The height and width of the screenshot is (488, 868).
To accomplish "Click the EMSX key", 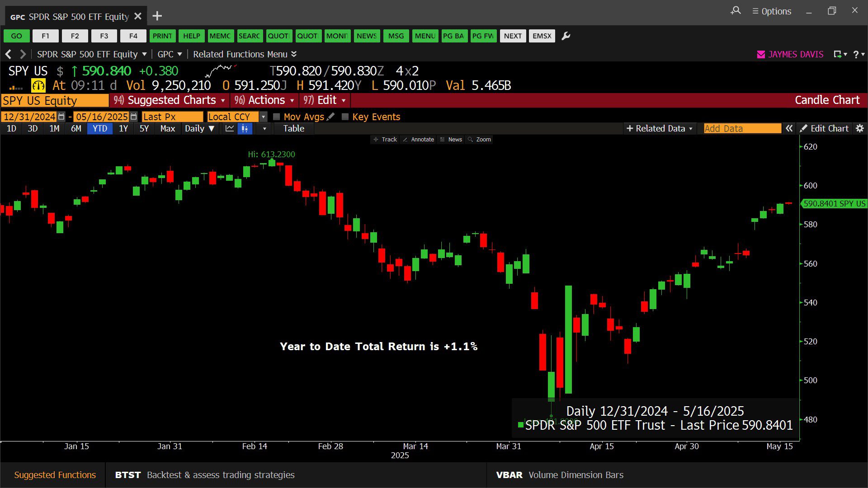I will [x=542, y=36].
